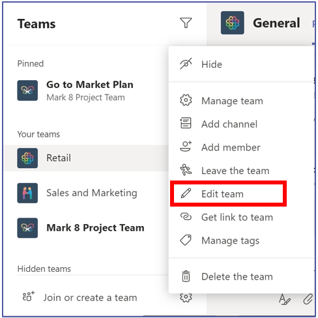Click the General channel team logo
Image resolution: width=318 pixels, height=318 pixels.
click(x=233, y=23)
